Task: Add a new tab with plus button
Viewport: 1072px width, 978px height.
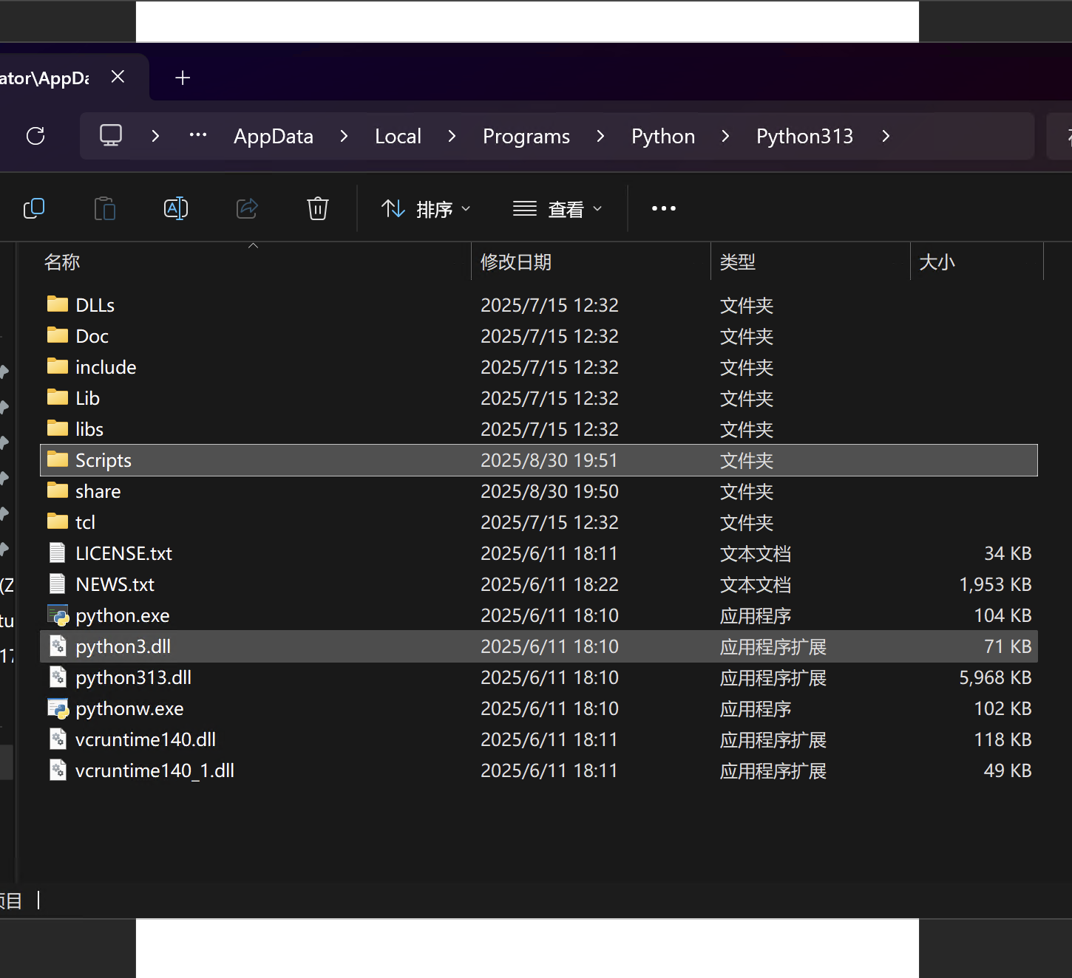Action: pyautogui.click(x=183, y=78)
